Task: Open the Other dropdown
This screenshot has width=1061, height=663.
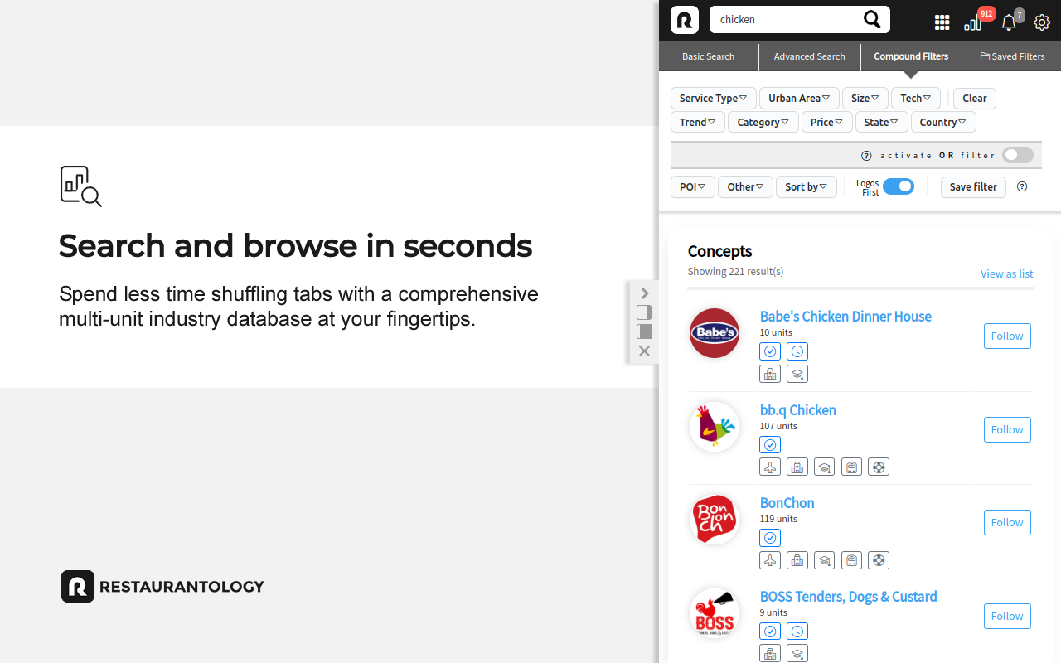Action: (745, 186)
